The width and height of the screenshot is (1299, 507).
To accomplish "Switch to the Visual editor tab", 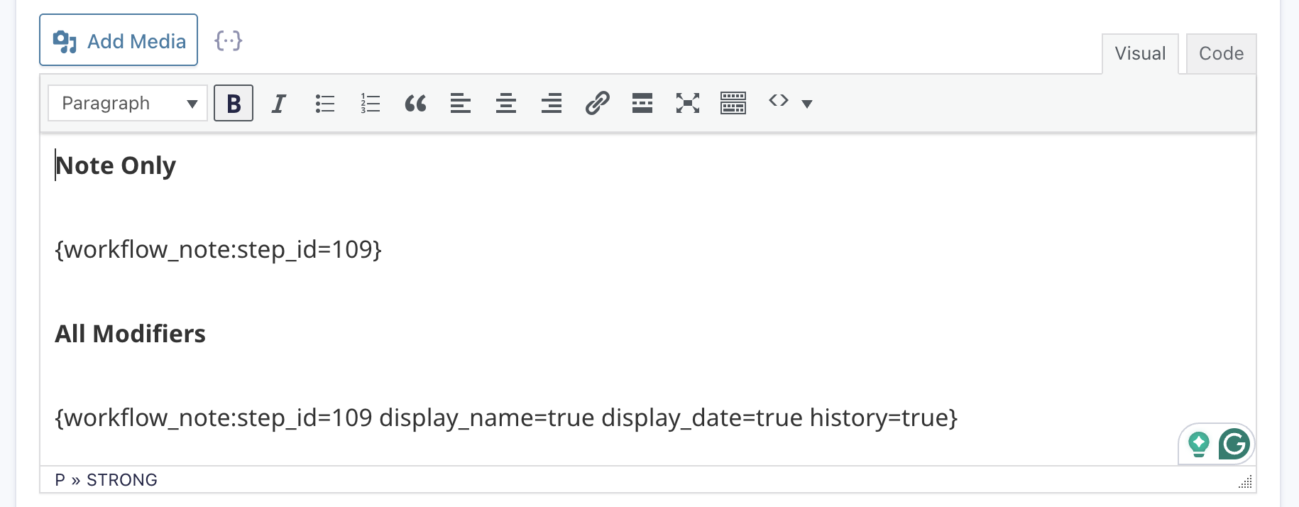I will (1140, 54).
